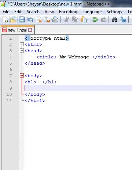Viewport: 132px width, 170px height.
Task: Click the <body> tag text on line 7
Action: click(x=33, y=76)
